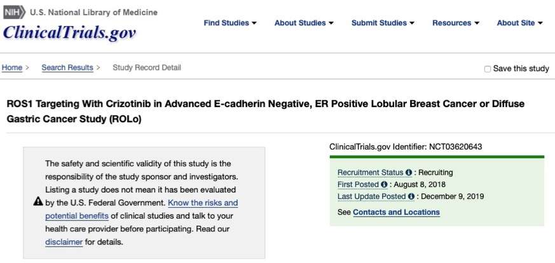This screenshot has height=263, width=555.
Task: Click the Recruitment Status info icon
Action: point(409,172)
